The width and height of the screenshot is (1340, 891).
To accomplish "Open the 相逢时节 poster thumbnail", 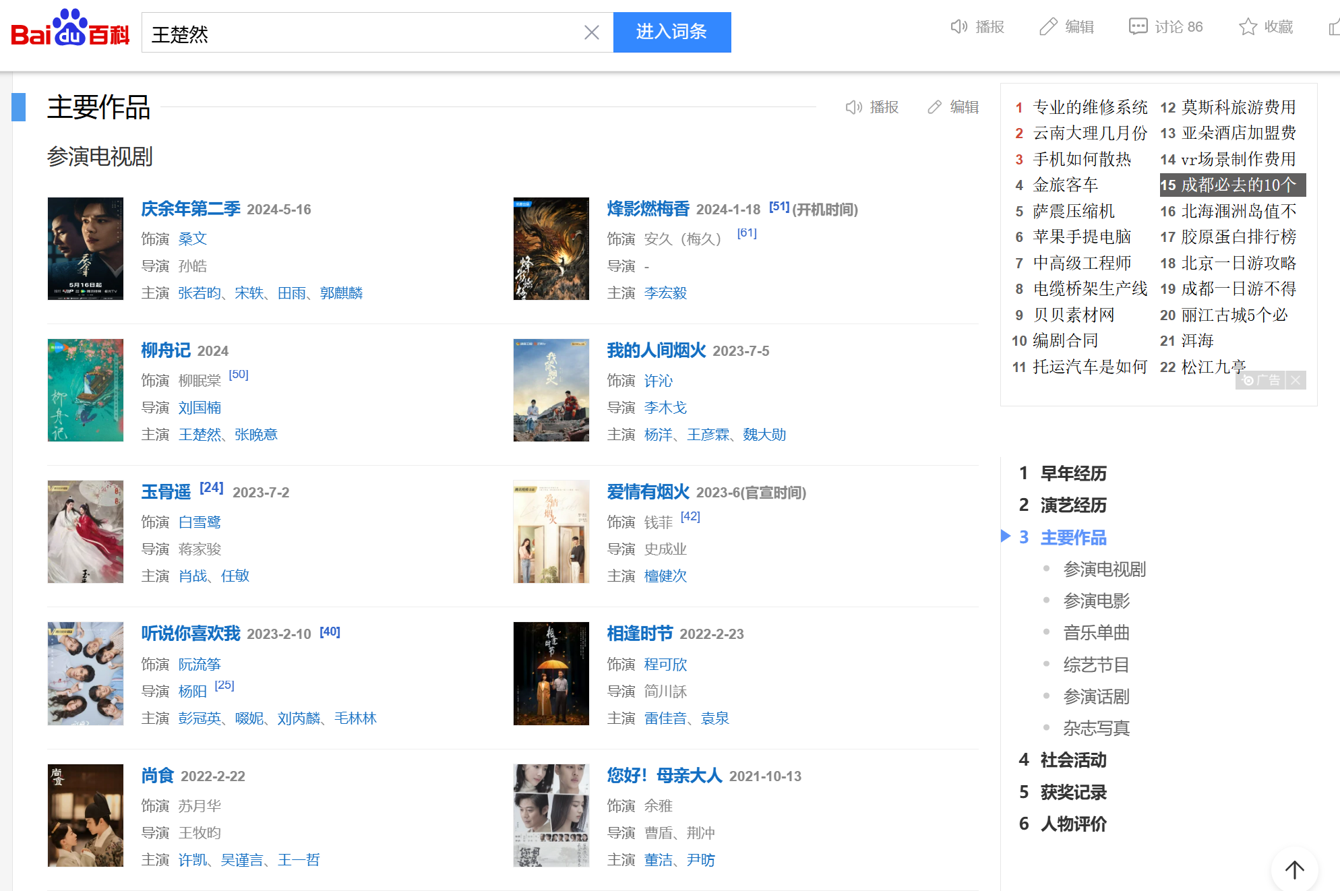I will pyautogui.click(x=551, y=674).
